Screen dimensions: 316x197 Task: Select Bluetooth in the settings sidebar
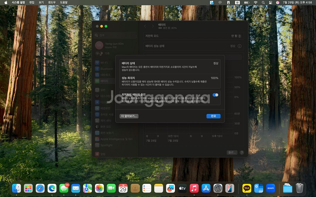point(115,69)
